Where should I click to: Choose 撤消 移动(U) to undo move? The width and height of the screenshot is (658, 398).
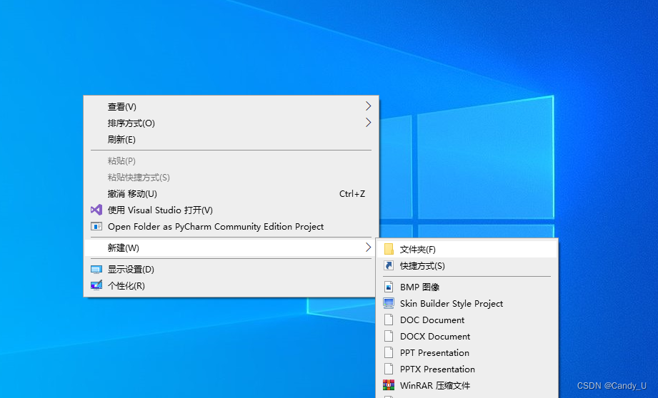pos(231,193)
